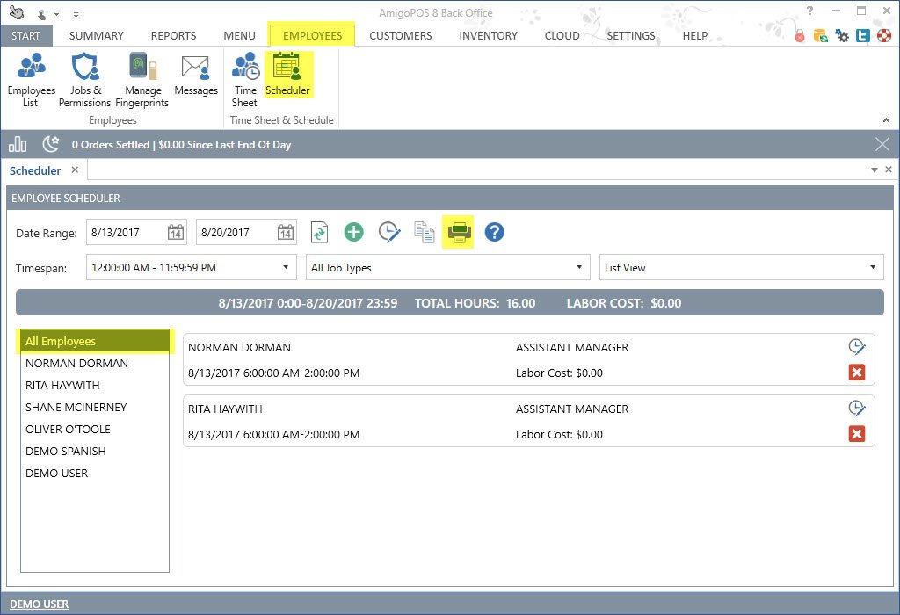Open the start date calendar picker
This screenshot has width=900, height=615.
176,233
